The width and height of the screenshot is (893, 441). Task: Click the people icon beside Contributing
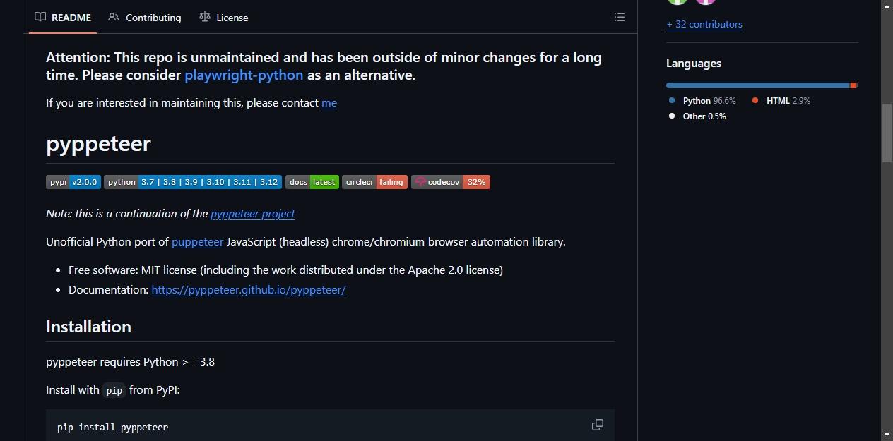click(114, 17)
